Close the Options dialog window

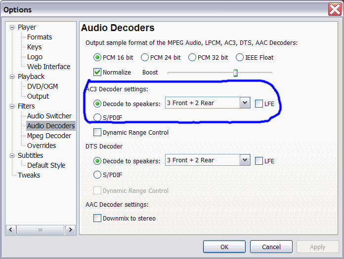point(335,9)
